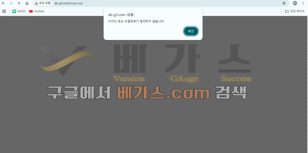
Task: Open the profile avatar menu
Action: 295,3
